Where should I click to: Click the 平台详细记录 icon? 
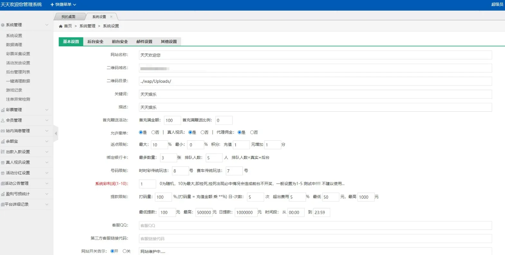pyautogui.click(x=3, y=204)
